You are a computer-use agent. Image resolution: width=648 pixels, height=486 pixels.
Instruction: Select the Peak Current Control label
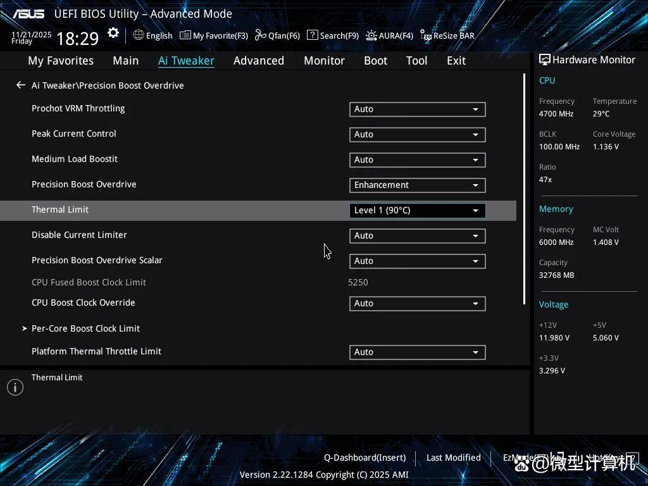(x=74, y=134)
